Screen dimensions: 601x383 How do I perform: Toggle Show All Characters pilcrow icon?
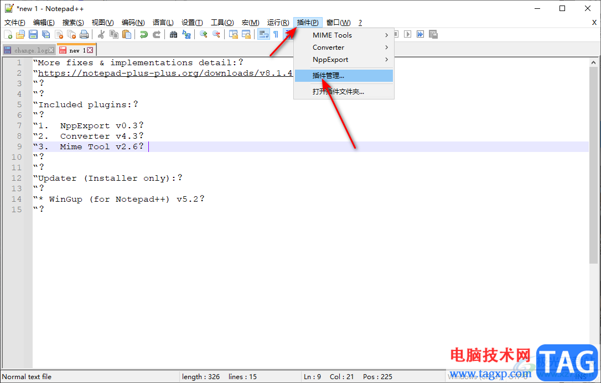[276, 34]
